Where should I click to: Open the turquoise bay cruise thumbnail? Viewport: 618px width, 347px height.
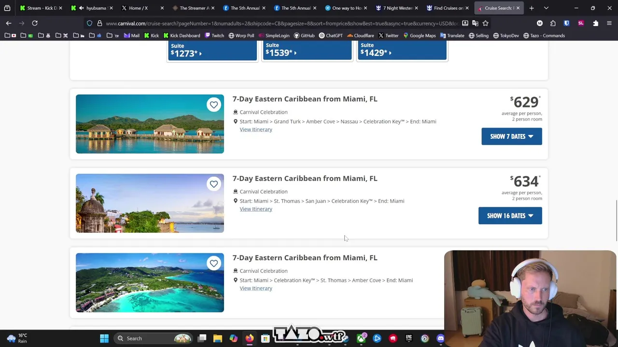[x=150, y=282]
